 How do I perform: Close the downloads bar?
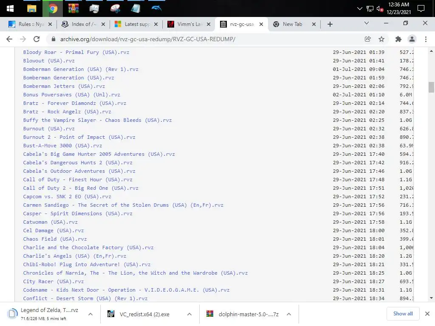(427, 314)
